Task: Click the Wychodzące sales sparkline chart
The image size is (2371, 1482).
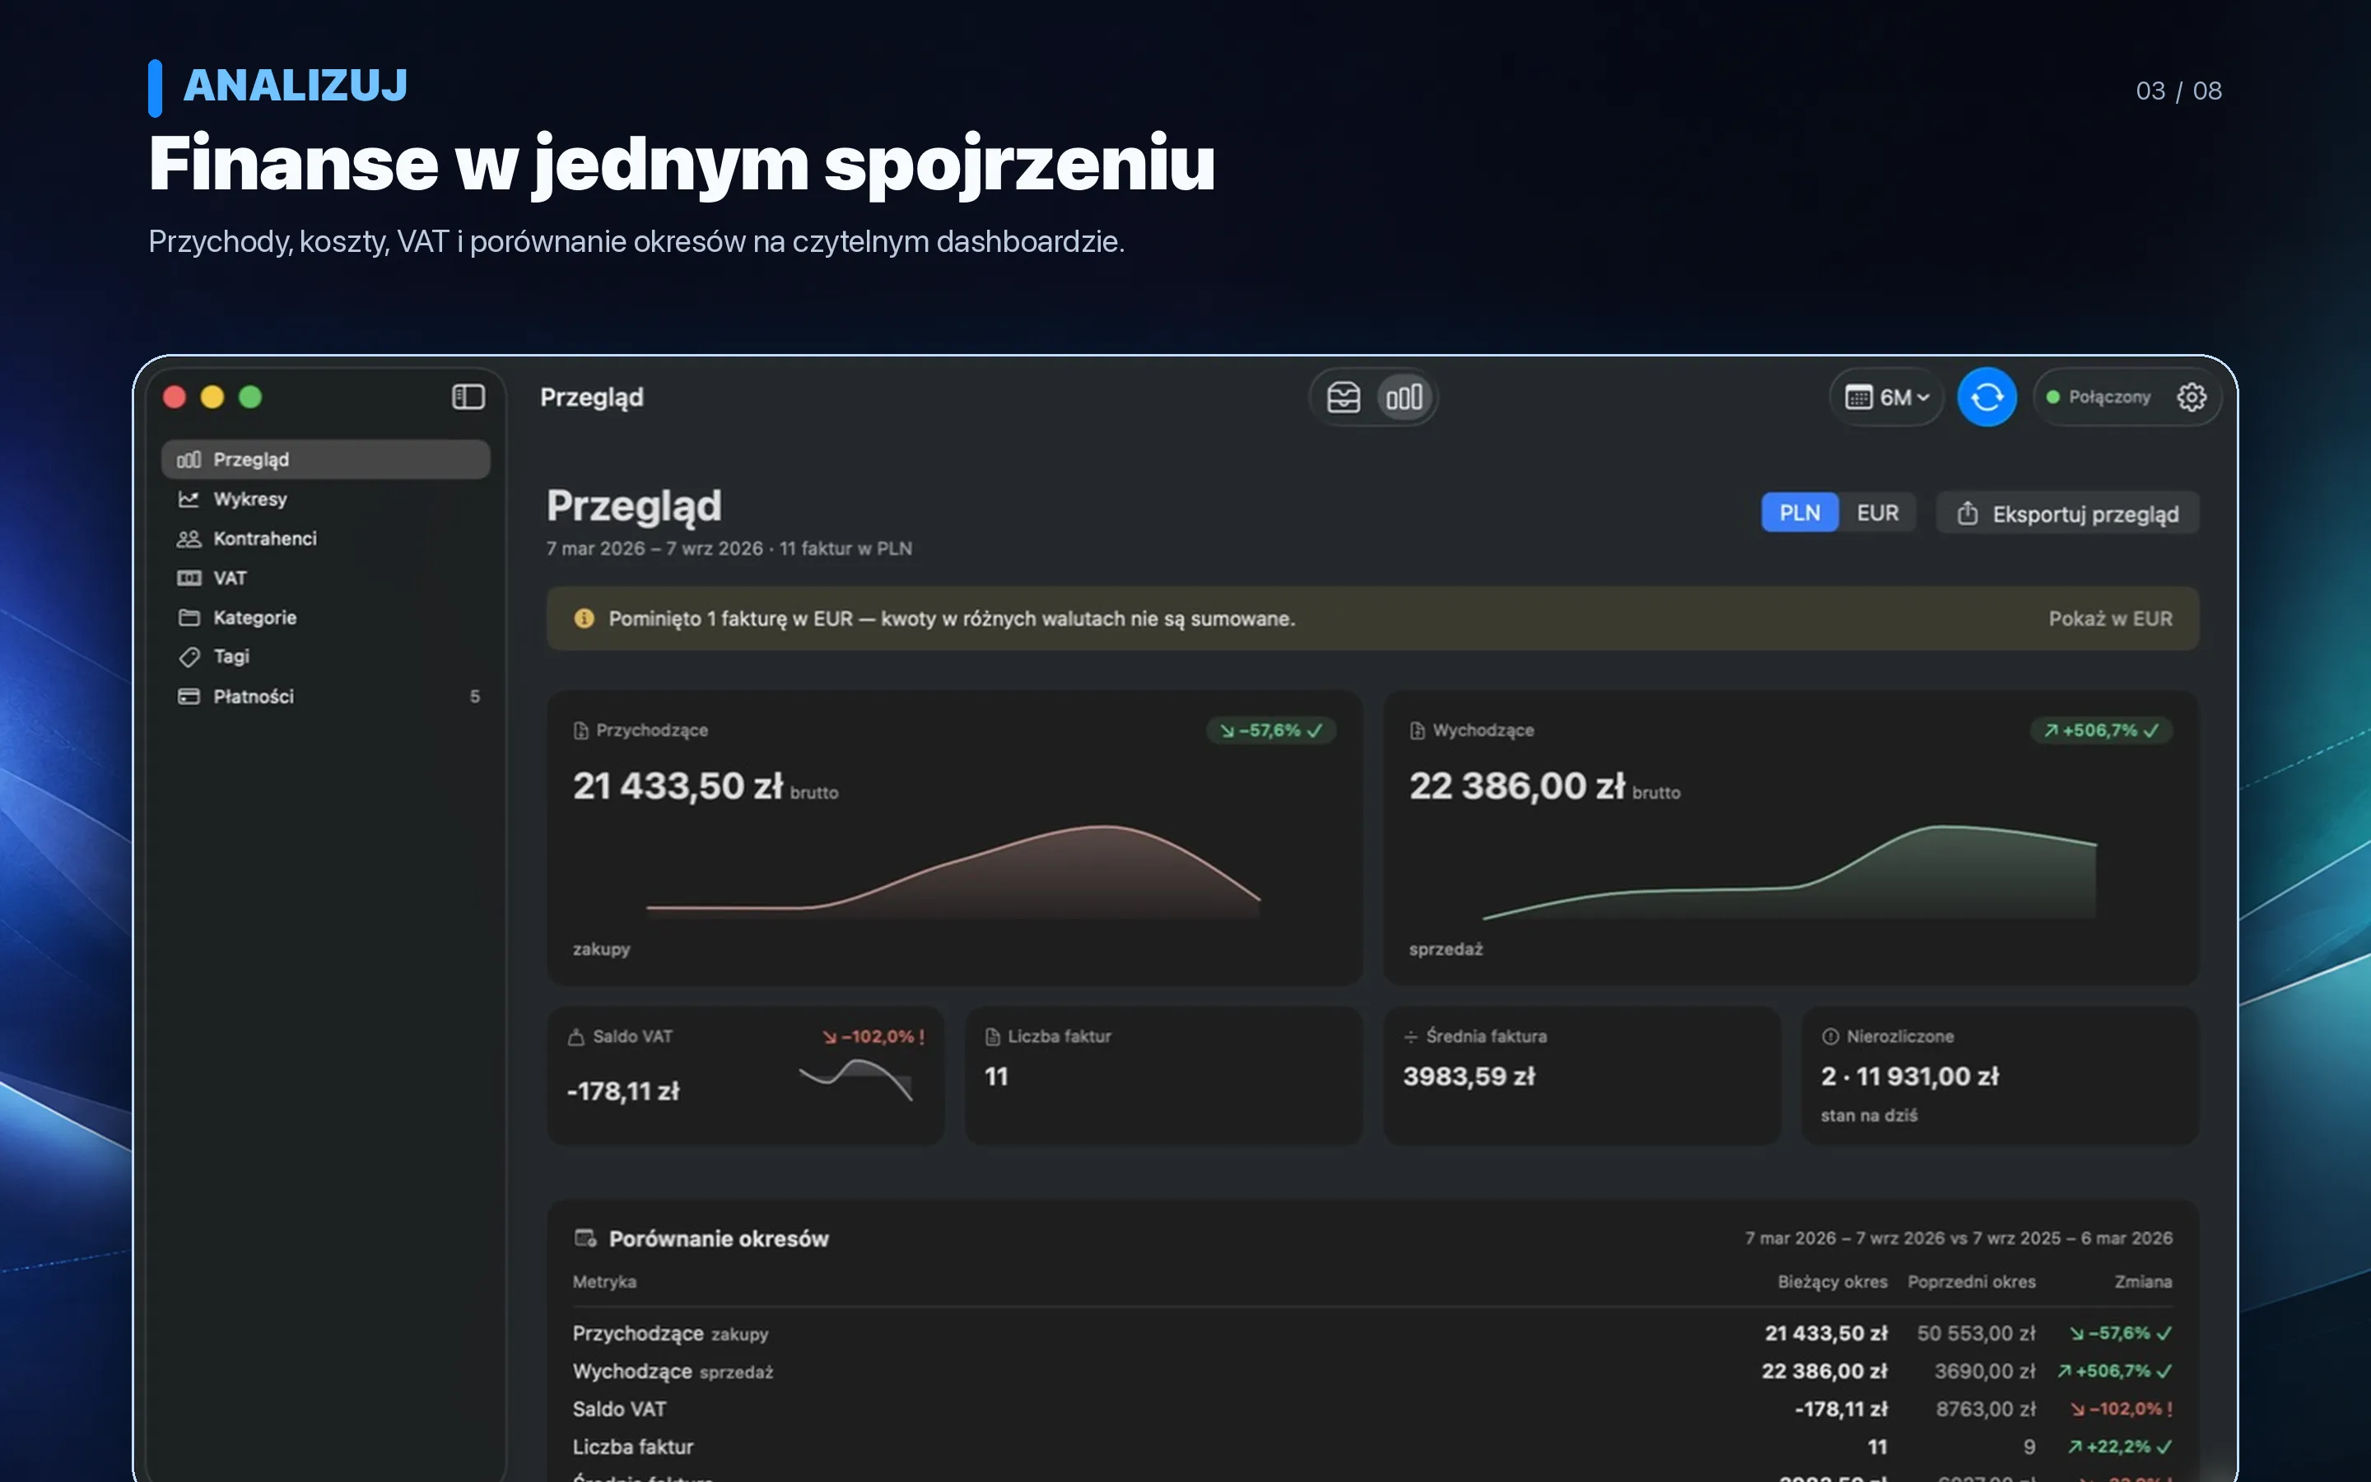Action: point(1790,871)
